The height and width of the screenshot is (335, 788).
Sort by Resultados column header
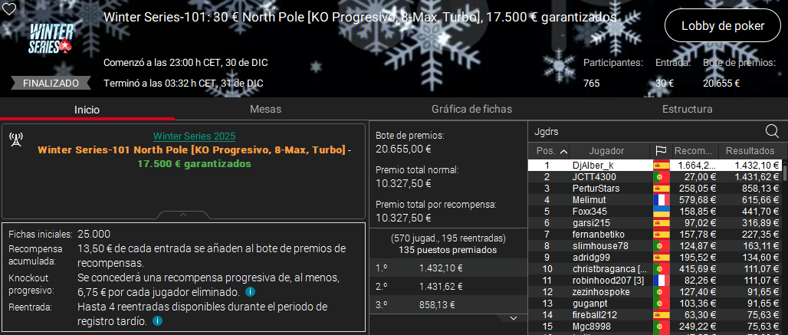(750, 151)
